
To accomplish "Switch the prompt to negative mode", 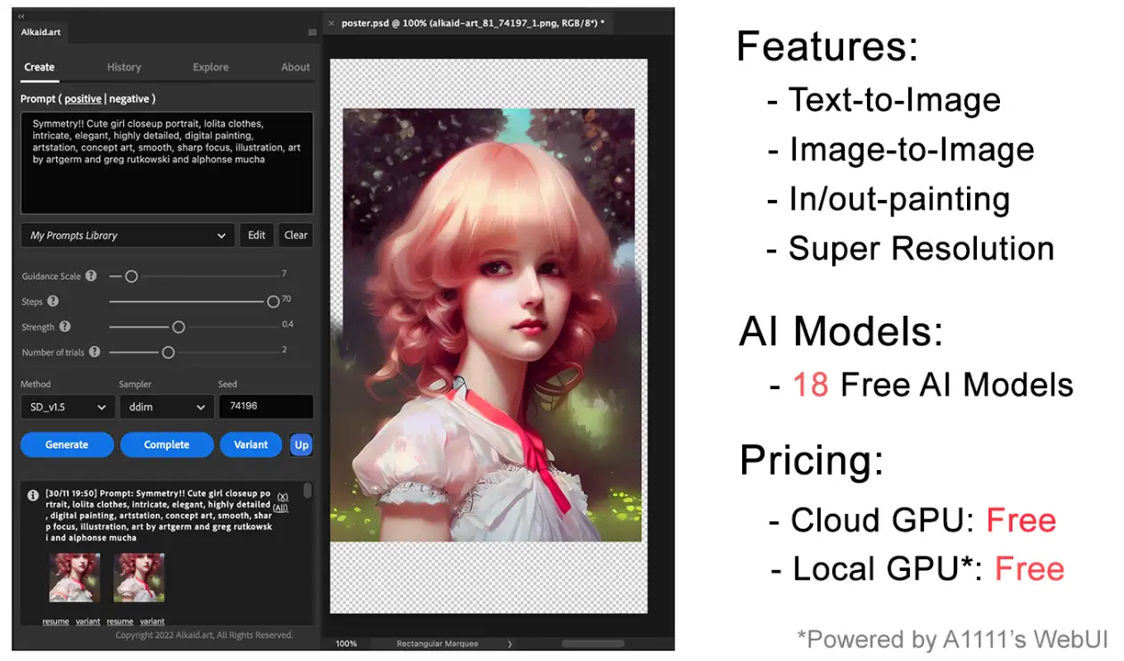I will click(x=130, y=98).
